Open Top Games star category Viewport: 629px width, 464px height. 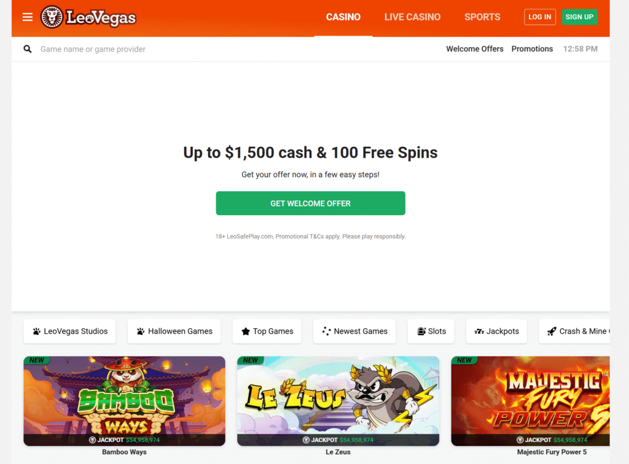pyautogui.click(x=267, y=331)
